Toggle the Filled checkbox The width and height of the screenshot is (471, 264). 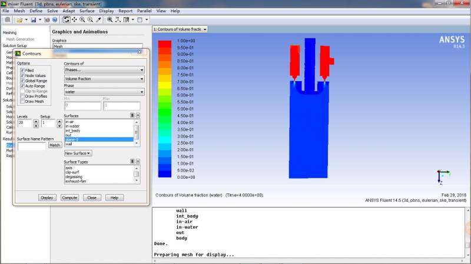[x=22, y=70]
